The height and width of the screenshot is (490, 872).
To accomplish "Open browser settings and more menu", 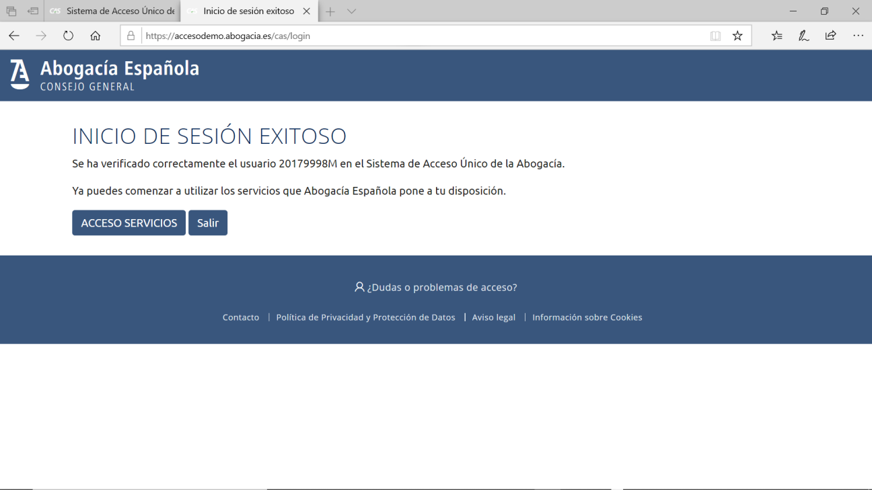I will pos(858,36).
